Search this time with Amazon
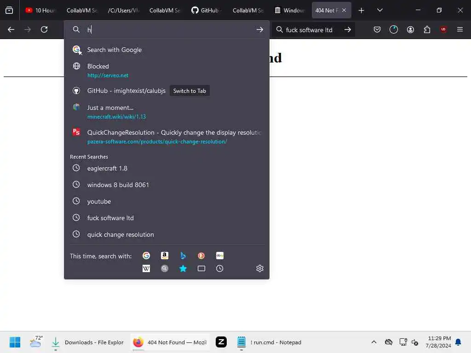 coord(165,256)
